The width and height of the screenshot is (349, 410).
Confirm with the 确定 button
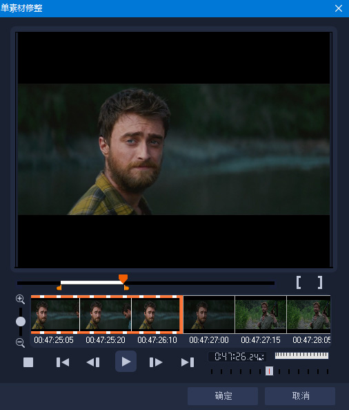(223, 396)
